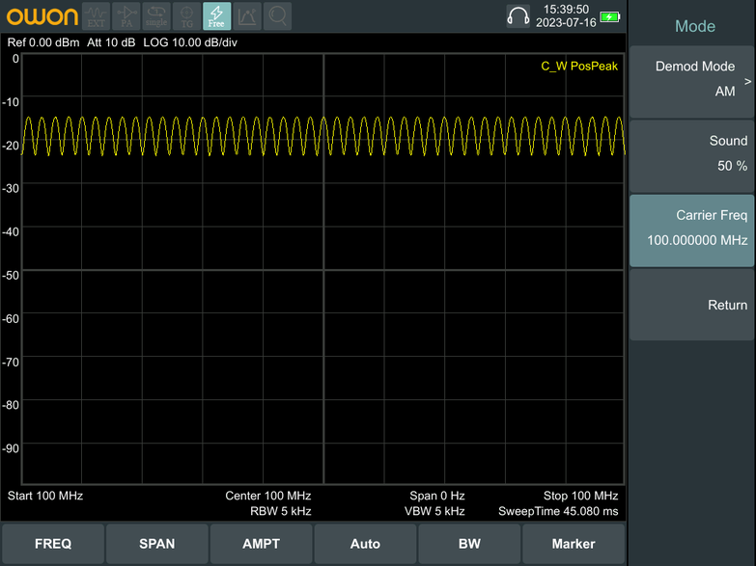The height and width of the screenshot is (566, 756).
Task: Open the BW menu
Action: tap(469, 544)
